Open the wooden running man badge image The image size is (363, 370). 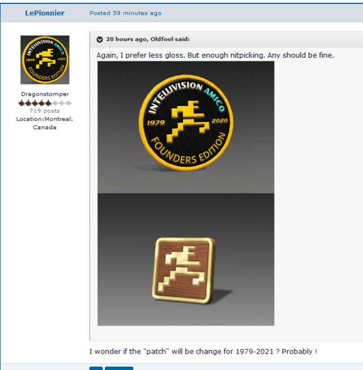tap(186, 260)
